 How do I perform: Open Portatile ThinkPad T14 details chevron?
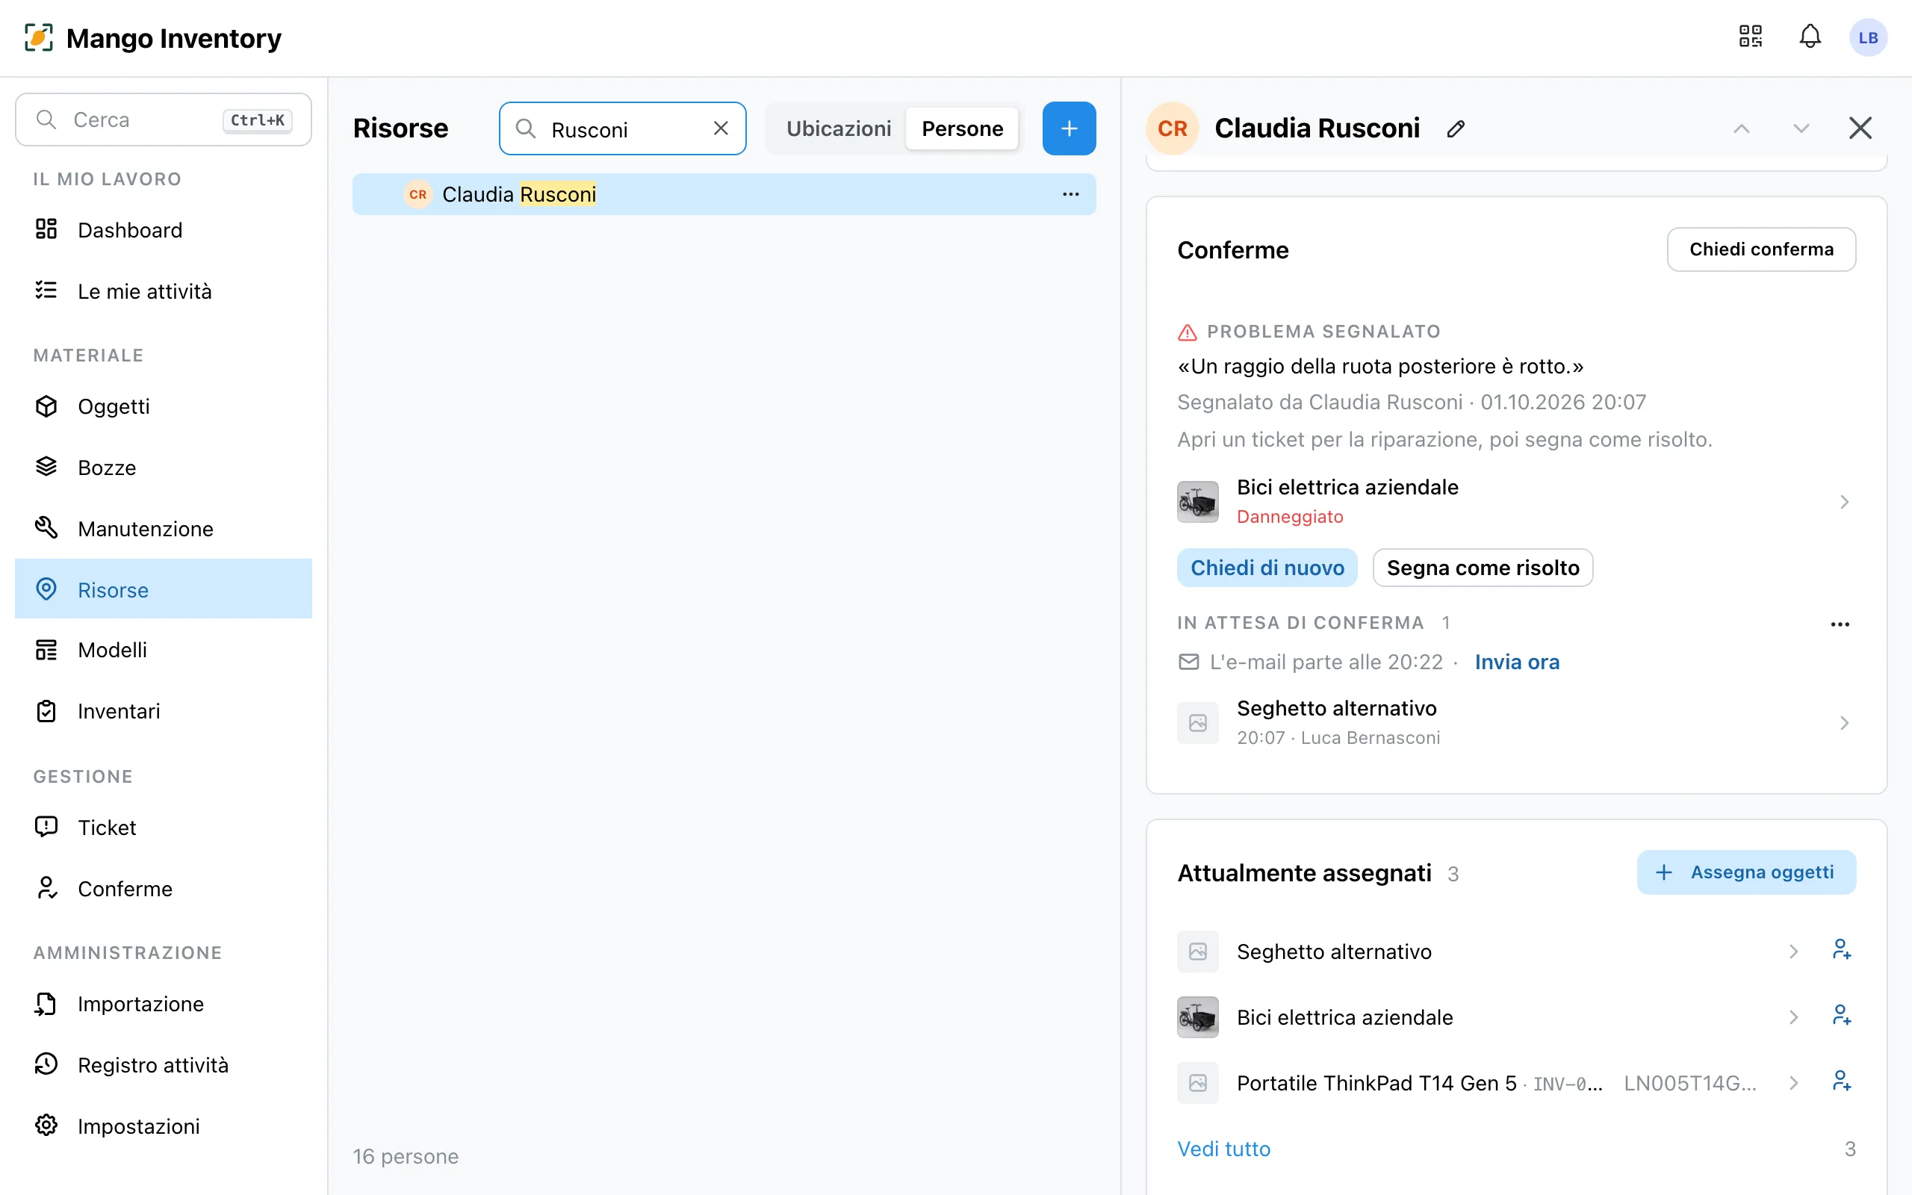[1793, 1082]
